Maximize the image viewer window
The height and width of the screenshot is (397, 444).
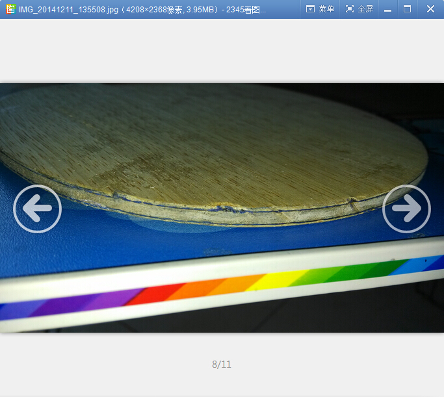(x=408, y=9)
